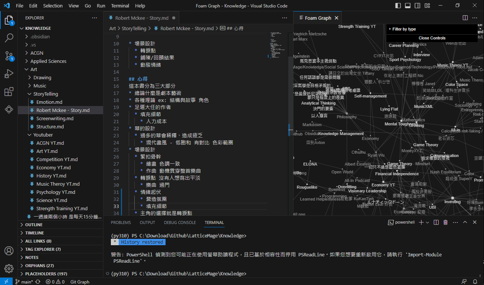Click Art in the editor breadcrumb

coord(112,28)
